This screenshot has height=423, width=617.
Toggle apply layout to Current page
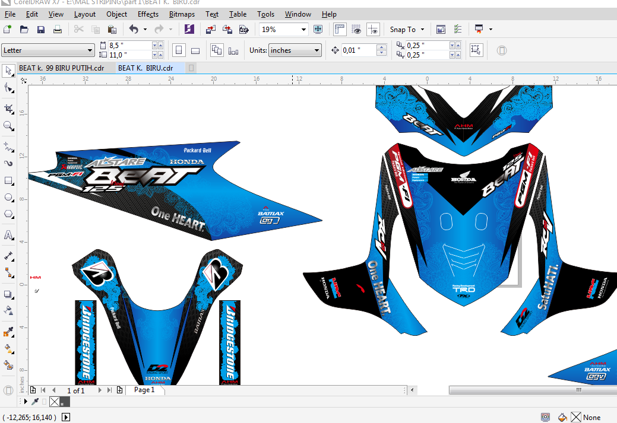pyautogui.click(x=233, y=50)
